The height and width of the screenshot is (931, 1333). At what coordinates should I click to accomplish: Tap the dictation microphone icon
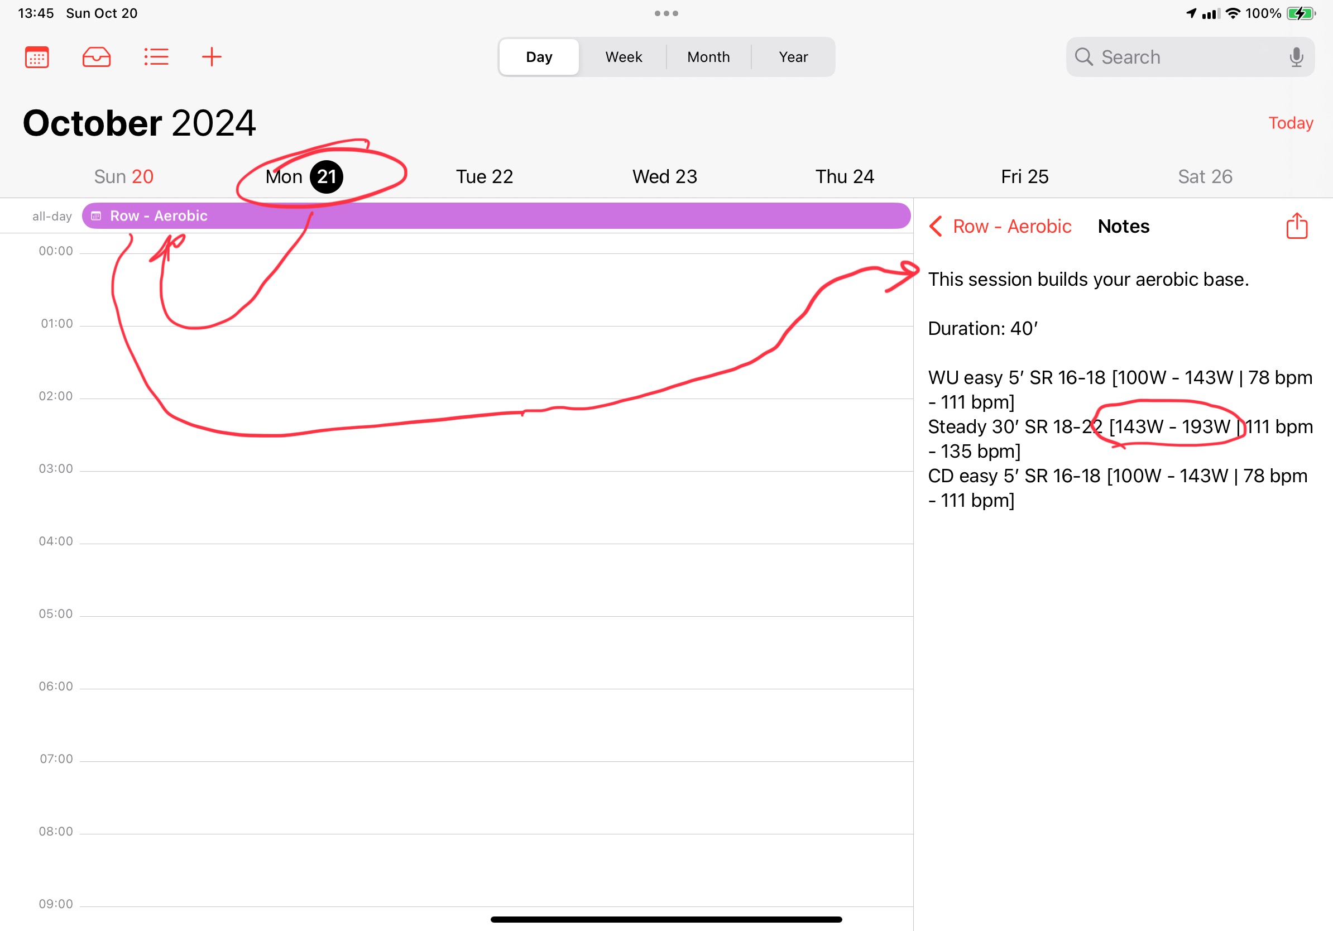pyautogui.click(x=1296, y=57)
